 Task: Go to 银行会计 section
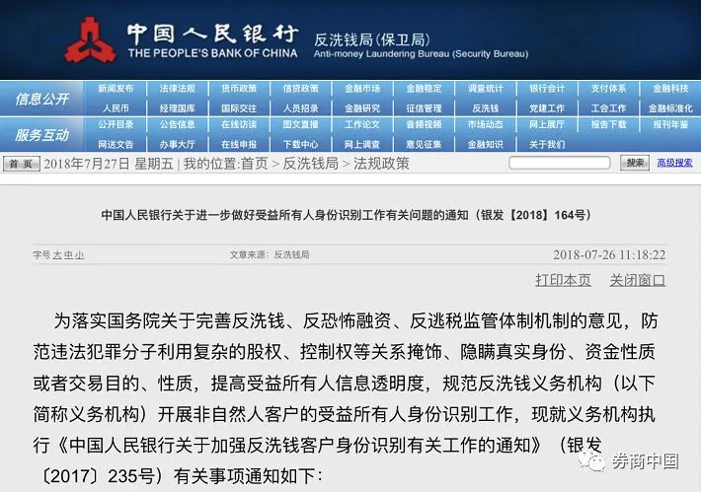pyautogui.click(x=547, y=89)
